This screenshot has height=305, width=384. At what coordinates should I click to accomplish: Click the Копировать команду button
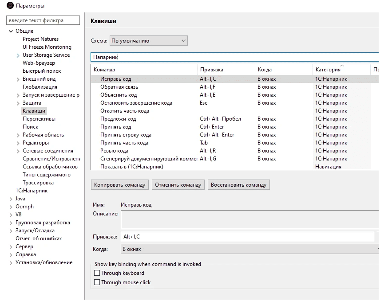tap(119, 185)
